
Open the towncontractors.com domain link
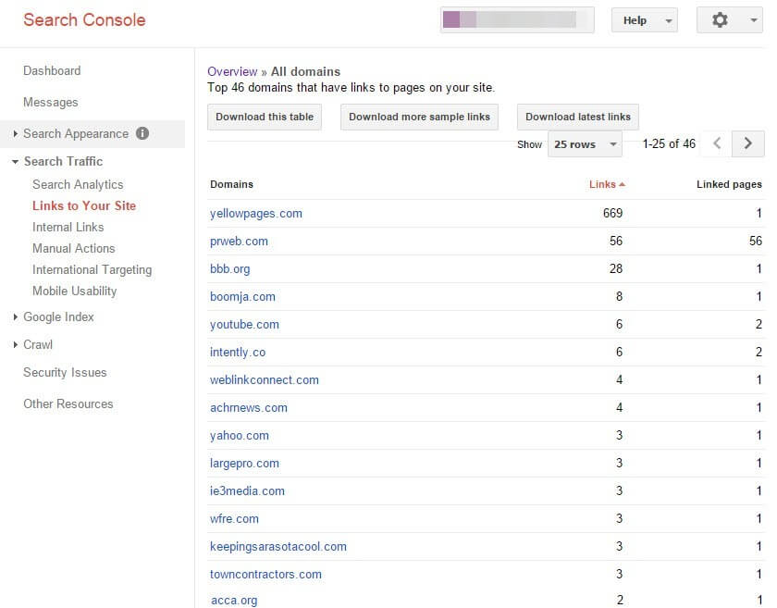(265, 575)
